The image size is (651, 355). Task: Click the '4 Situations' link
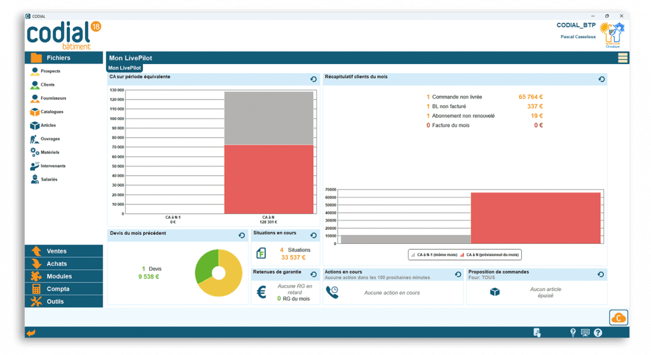coord(295,250)
